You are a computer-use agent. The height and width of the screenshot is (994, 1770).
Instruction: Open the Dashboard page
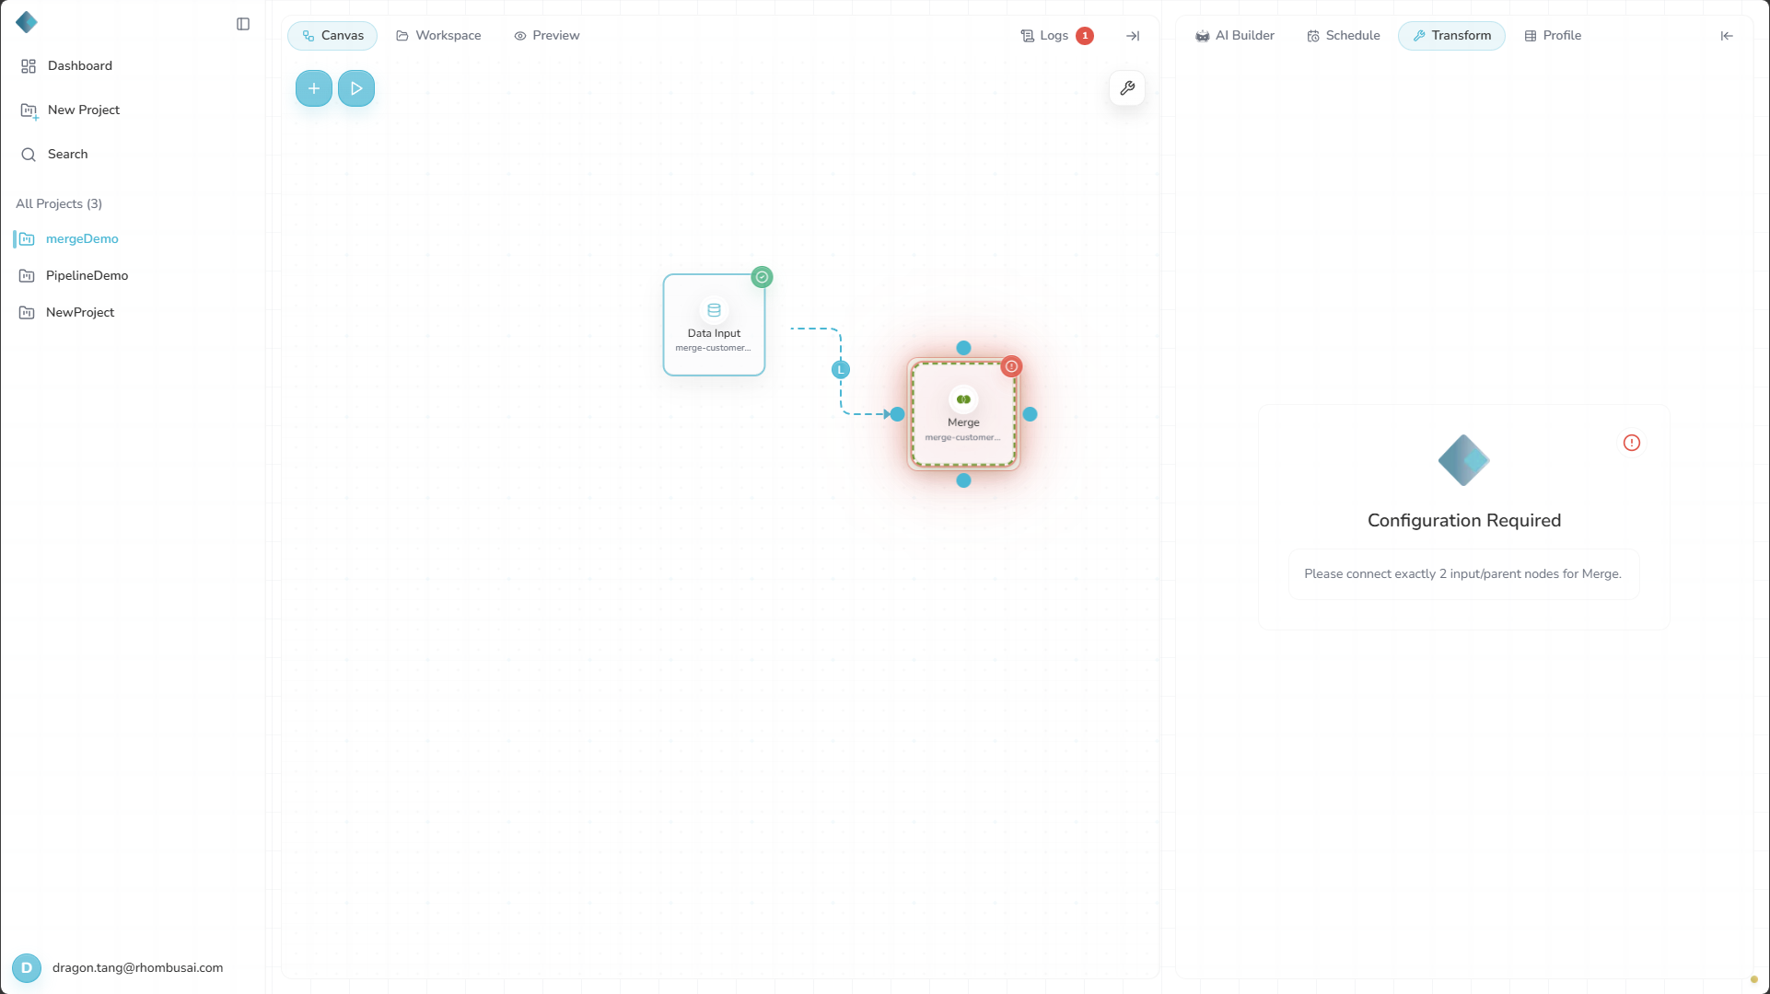66,66
